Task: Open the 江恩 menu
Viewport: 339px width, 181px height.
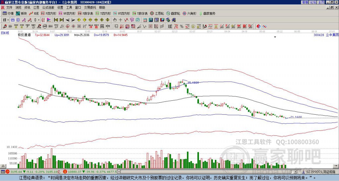Action: click(x=36, y=8)
